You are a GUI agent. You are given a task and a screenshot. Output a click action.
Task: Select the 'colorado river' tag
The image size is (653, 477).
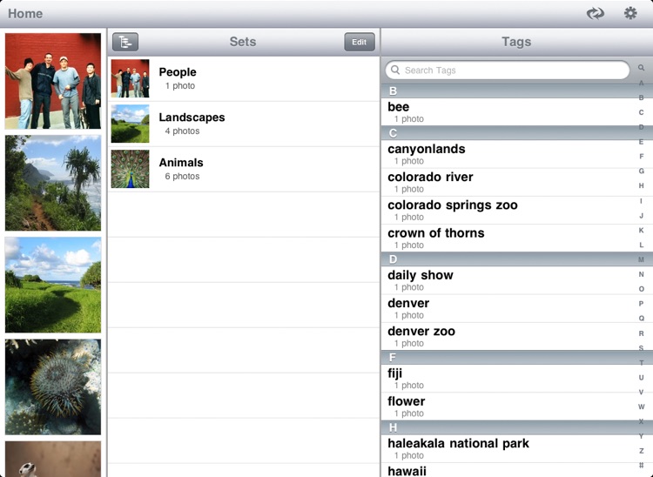click(x=509, y=182)
